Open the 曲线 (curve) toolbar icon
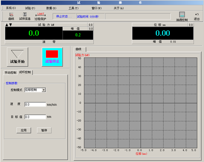204x162 pixels. (11, 16)
